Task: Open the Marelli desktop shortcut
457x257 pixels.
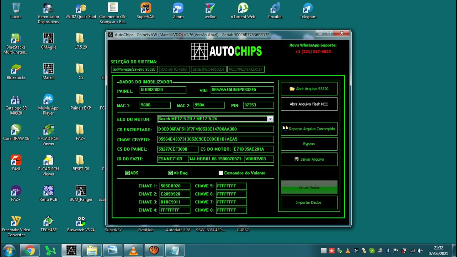Action: tap(49, 71)
